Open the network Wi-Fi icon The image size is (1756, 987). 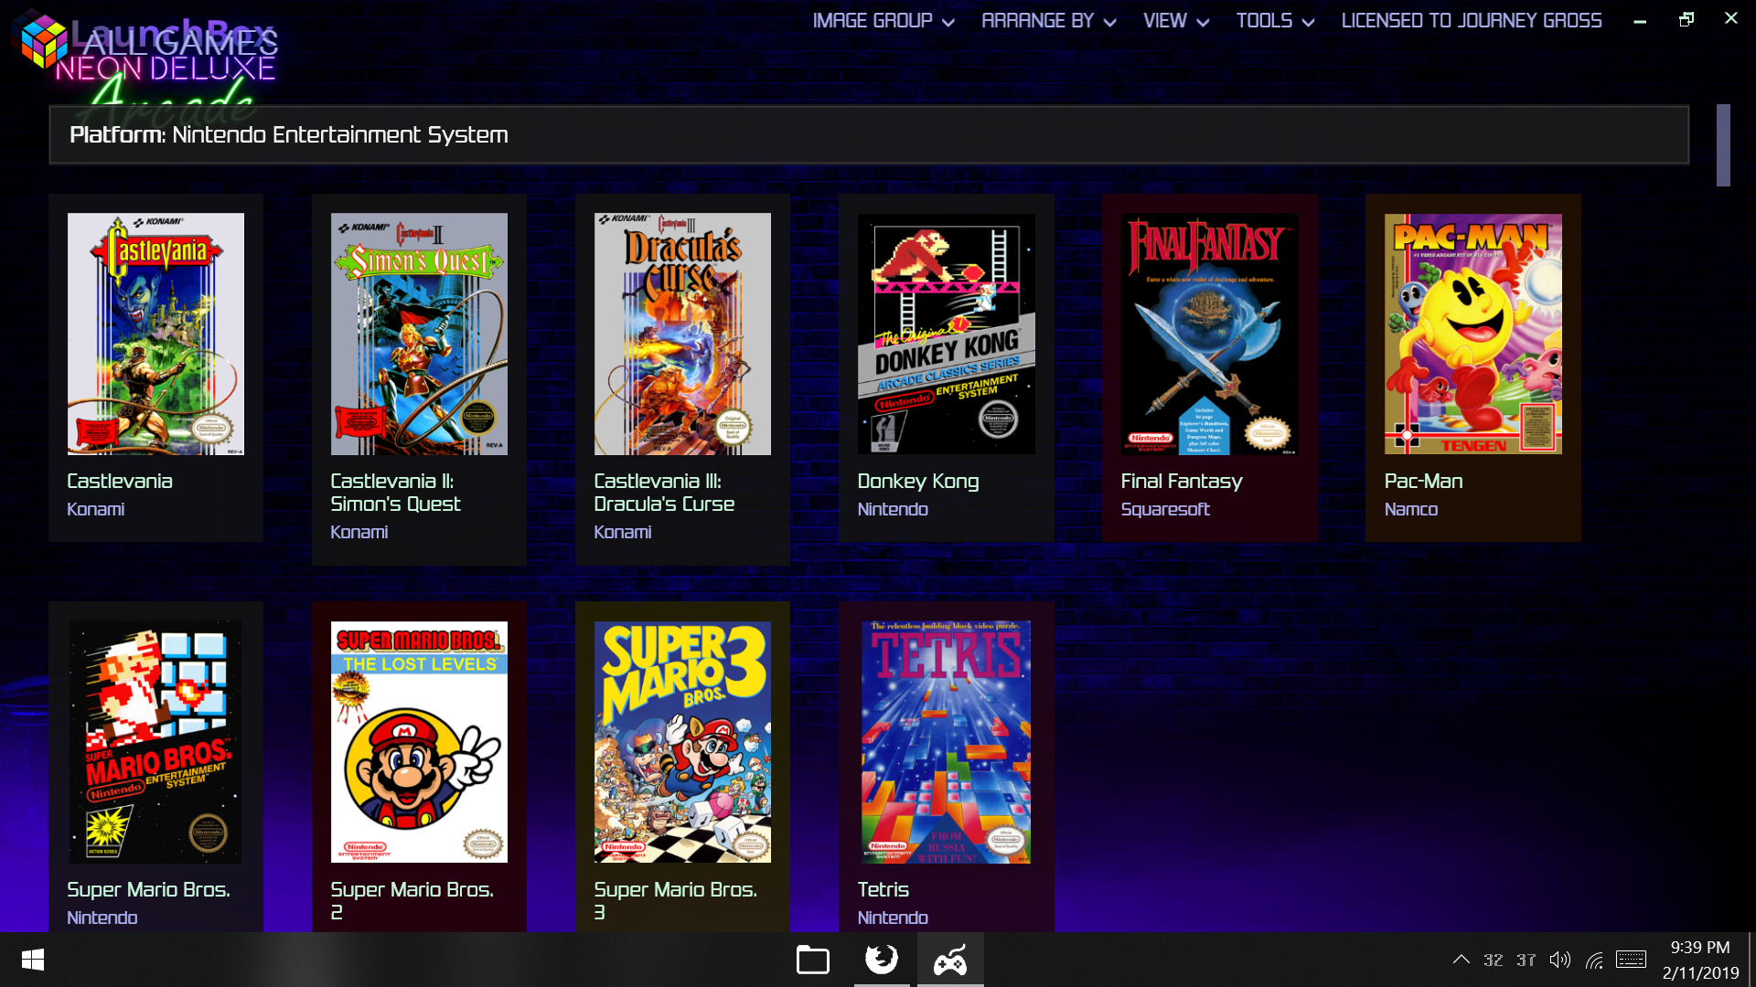pos(1595,960)
